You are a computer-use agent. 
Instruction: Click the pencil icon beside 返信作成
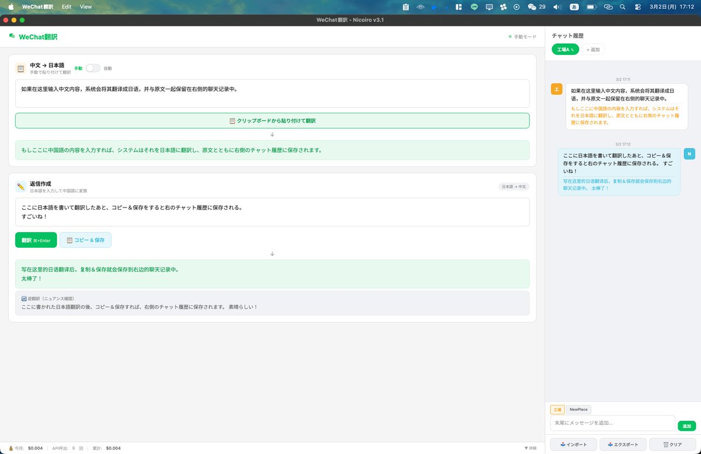20,187
